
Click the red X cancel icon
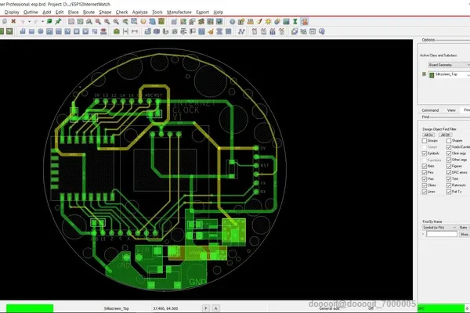pyautogui.click(x=13, y=21)
